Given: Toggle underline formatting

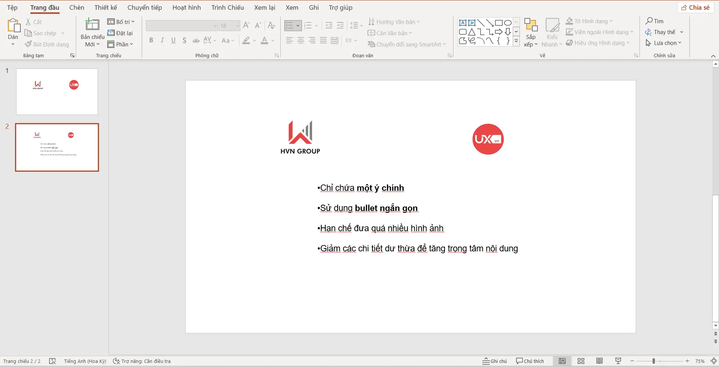Looking at the screenshot, I should tap(173, 40).
